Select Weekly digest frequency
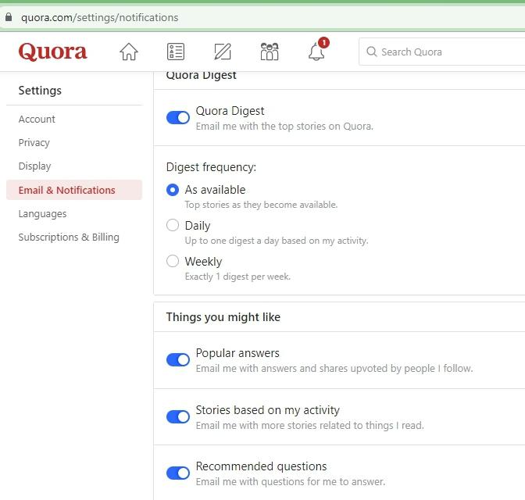525x500 pixels. coord(173,261)
